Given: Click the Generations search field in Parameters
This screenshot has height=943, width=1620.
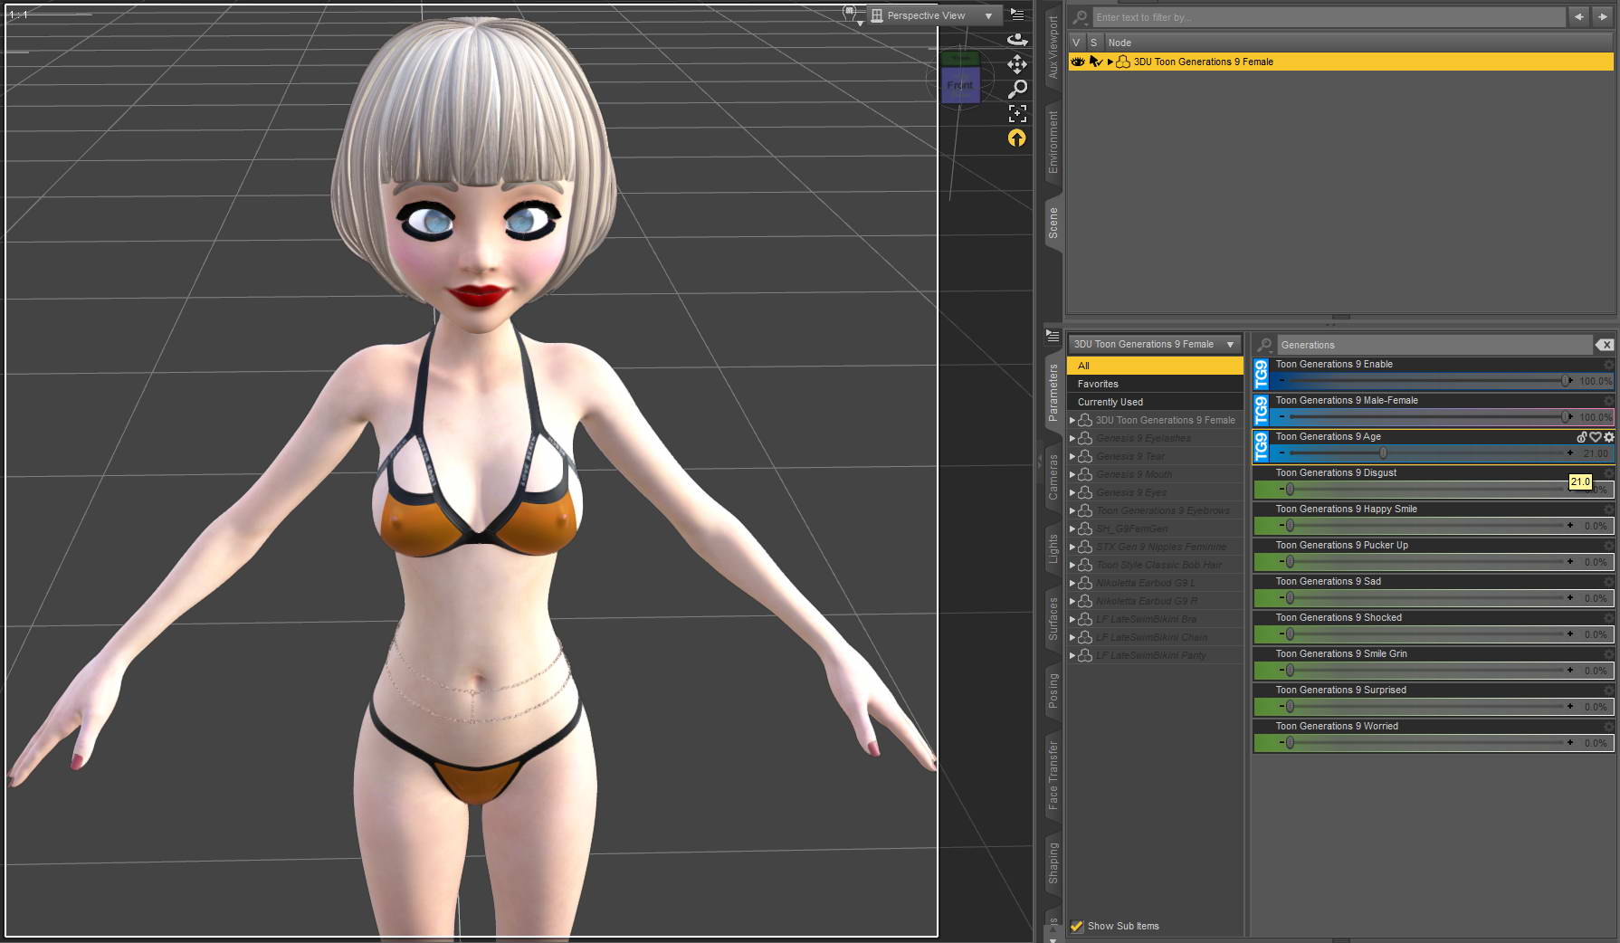Looking at the screenshot, I should point(1434,345).
